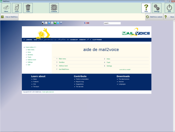Click the yellow mascot logo in banner
Viewport: 175px width, 132px height.
coord(43,33)
